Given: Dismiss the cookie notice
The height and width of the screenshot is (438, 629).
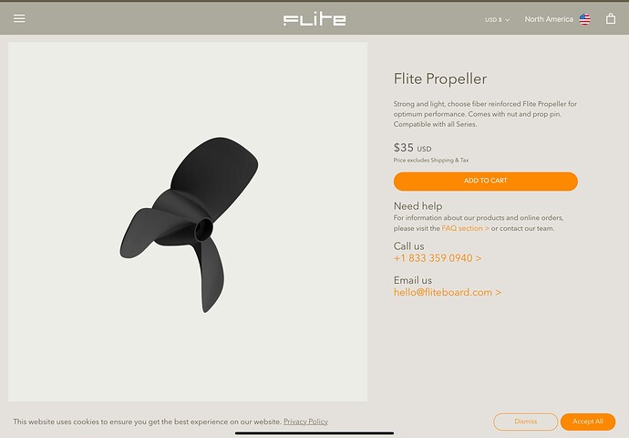Looking at the screenshot, I should [525, 422].
